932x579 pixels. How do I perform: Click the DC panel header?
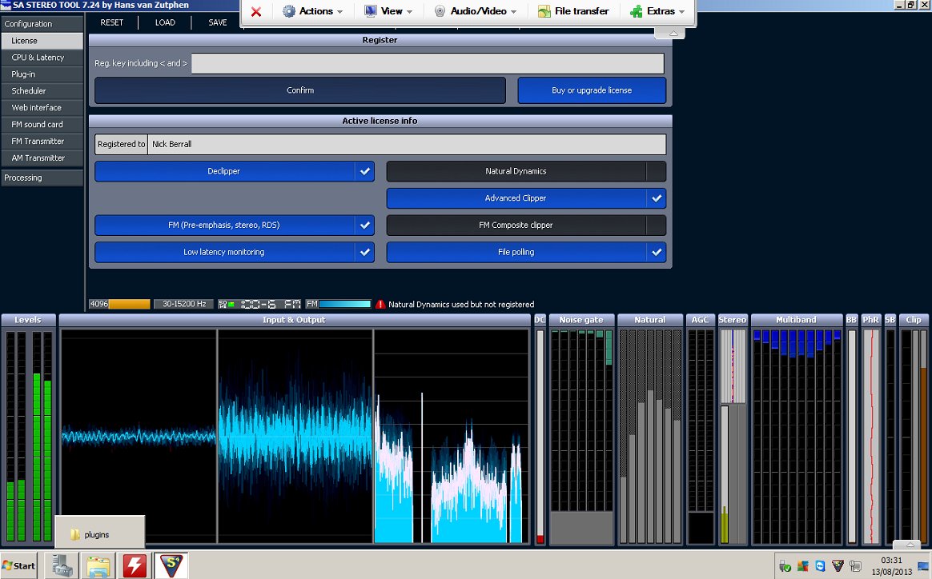tap(540, 320)
